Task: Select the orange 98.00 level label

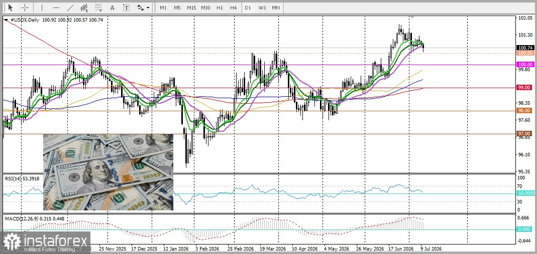Action: click(x=525, y=111)
